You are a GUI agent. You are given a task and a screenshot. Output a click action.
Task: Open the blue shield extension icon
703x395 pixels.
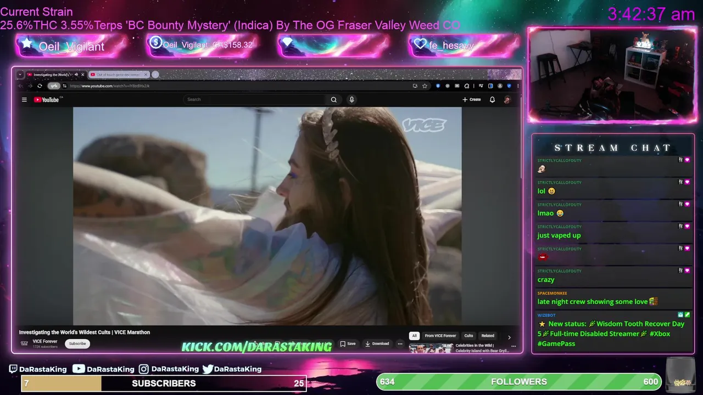point(438,86)
